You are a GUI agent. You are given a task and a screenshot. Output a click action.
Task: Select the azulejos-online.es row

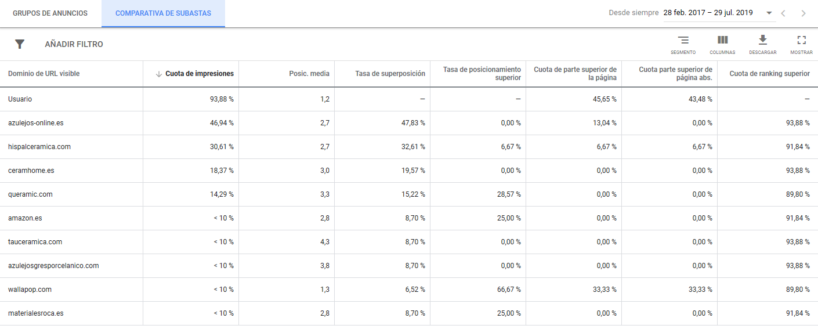point(35,123)
